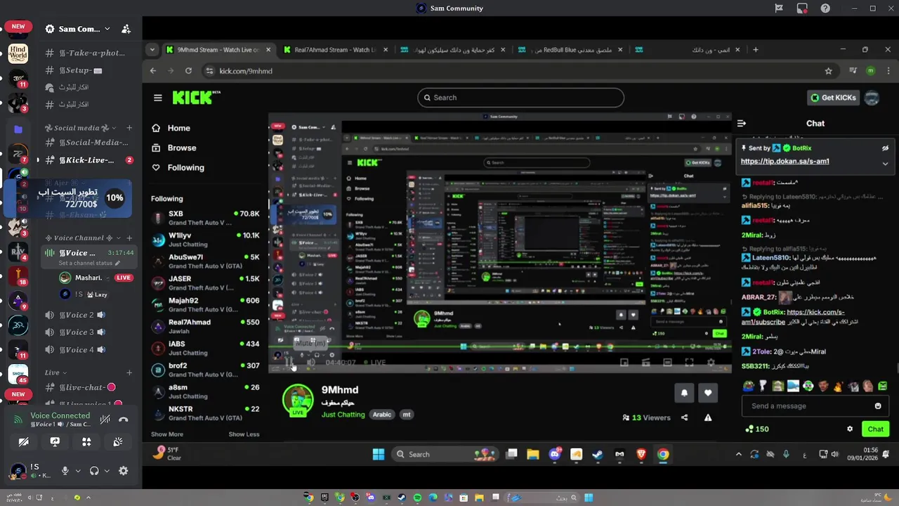
Task: Reload the page in shared Chrome window
Action: pyautogui.click(x=188, y=71)
